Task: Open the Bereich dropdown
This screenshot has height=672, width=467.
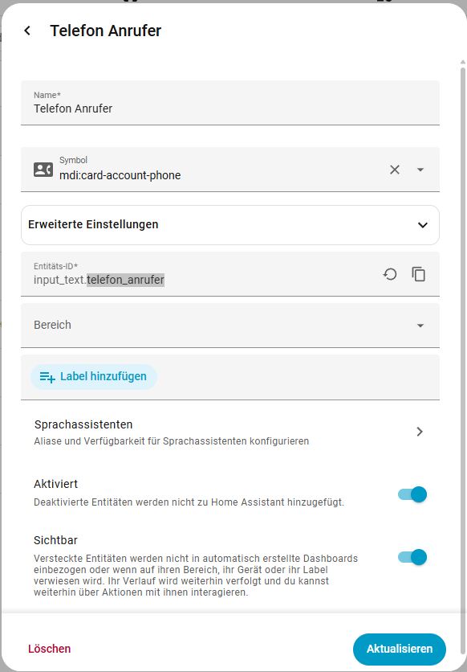Action: [230, 326]
